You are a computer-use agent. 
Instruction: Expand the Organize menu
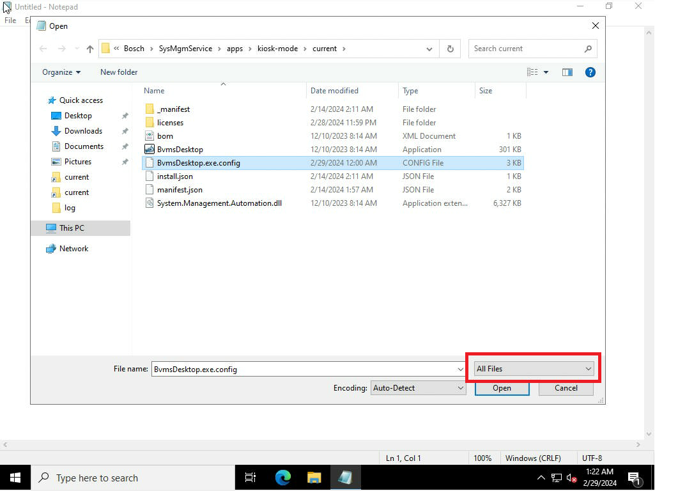(x=61, y=72)
